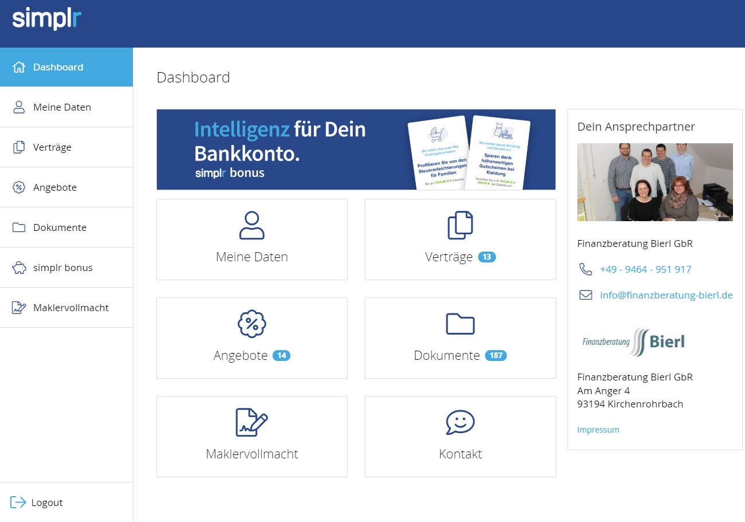The width and height of the screenshot is (745, 522).
Task: Click the 187 badge next to Dokumente
Action: click(496, 356)
